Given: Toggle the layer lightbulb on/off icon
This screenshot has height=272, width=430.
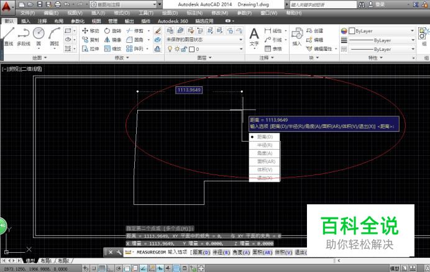Looking at the screenshot, I should point(170,49).
